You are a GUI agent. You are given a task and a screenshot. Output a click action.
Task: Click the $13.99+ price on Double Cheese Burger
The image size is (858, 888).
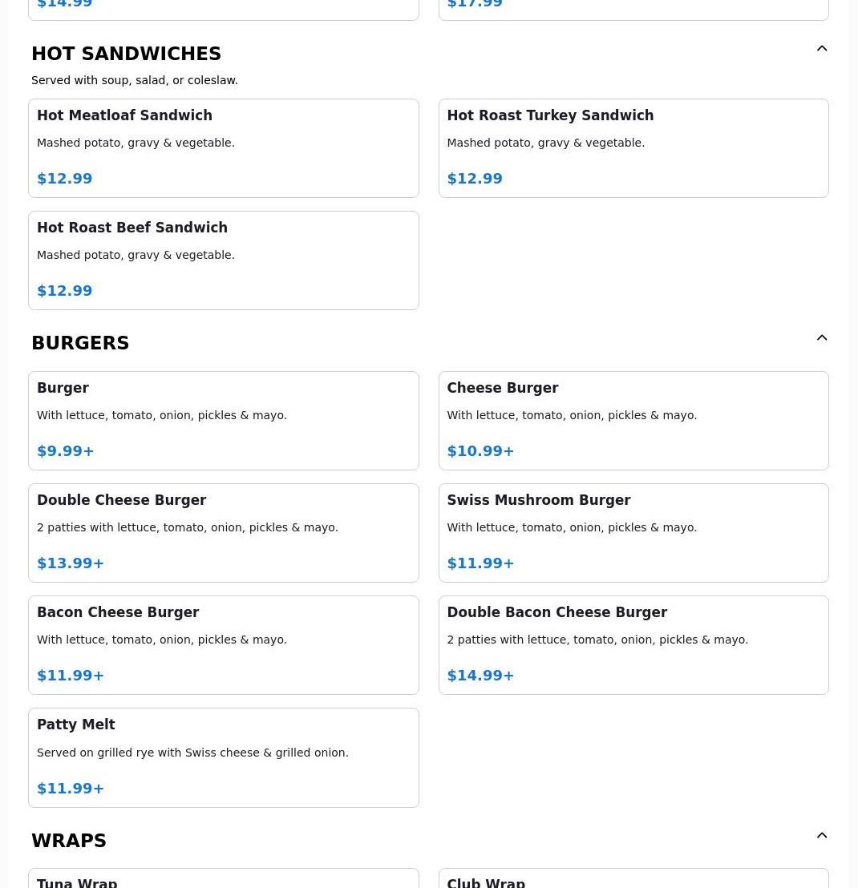click(x=71, y=563)
